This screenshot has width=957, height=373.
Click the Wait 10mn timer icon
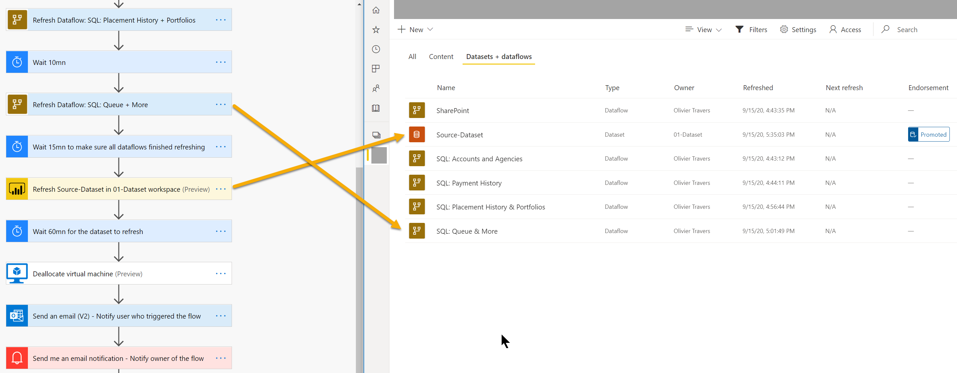pos(17,62)
